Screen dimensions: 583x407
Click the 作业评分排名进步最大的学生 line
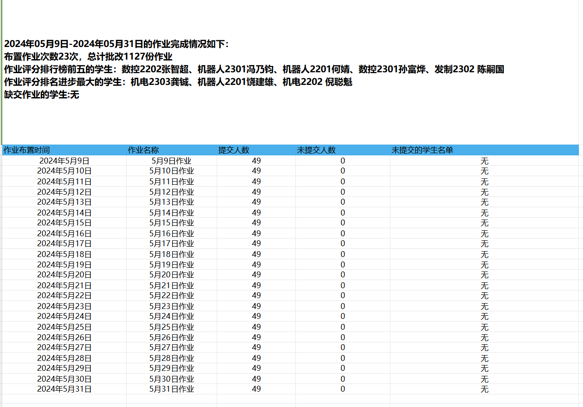pos(178,82)
